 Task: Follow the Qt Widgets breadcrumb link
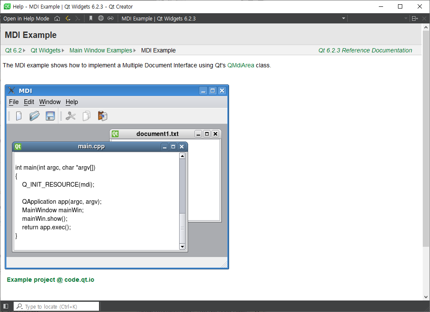click(x=46, y=50)
